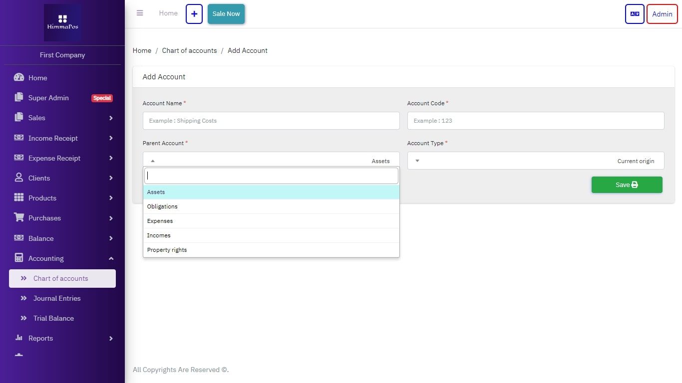Open Journal Entries in sidebar

(57, 298)
